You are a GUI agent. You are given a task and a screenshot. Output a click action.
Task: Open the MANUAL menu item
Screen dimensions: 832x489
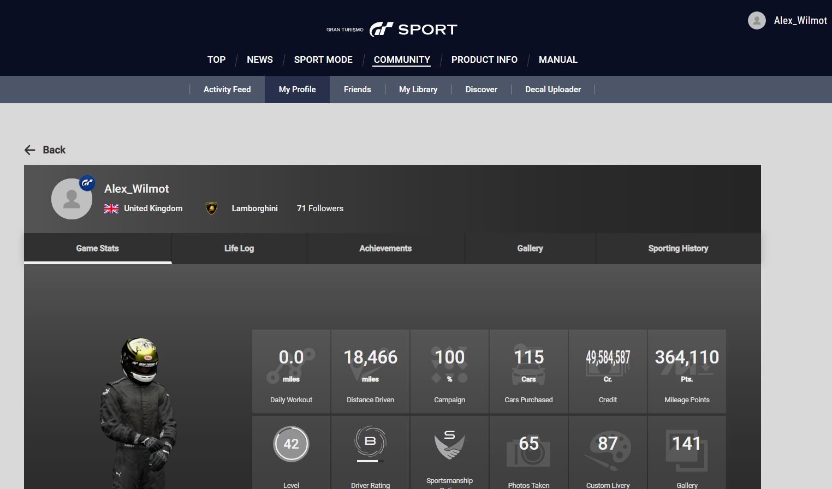click(x=558, y=59)
